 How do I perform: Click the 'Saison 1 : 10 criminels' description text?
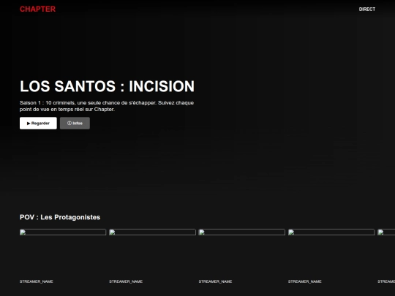[x=107, y=106]
